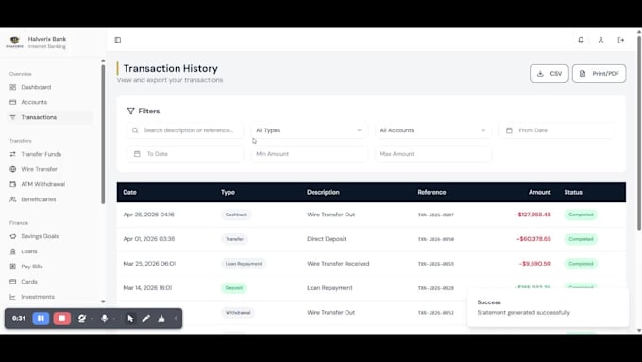
Task: Click the Date column header
Action: click(x=129, y=192)
